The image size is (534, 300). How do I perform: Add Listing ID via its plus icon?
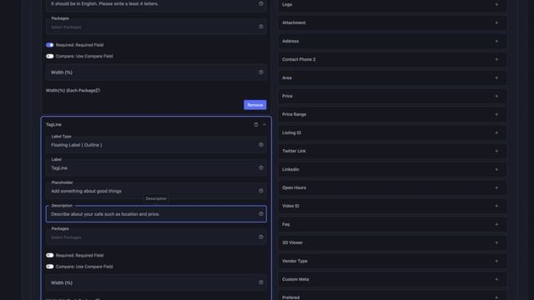pyautogui.click(x=496, y=132)
